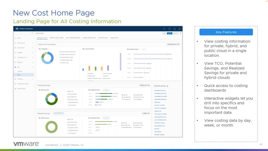Click the top bar in Total Cost By Datacenters
268x151 pixels.
tap(150, 54)
